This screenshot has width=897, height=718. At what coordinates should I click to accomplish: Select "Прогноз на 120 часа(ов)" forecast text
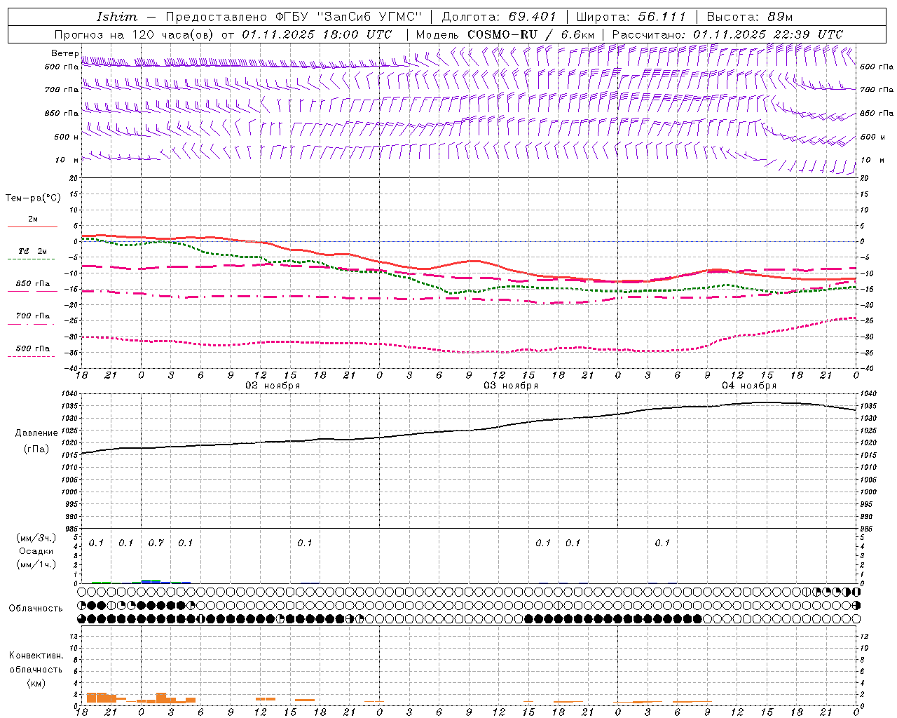[135, 34]
